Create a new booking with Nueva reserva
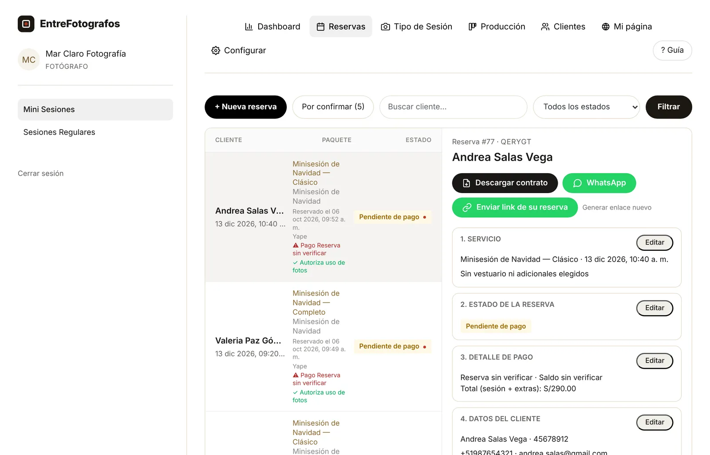Screen dimensions: 710x455 (245, 107)
